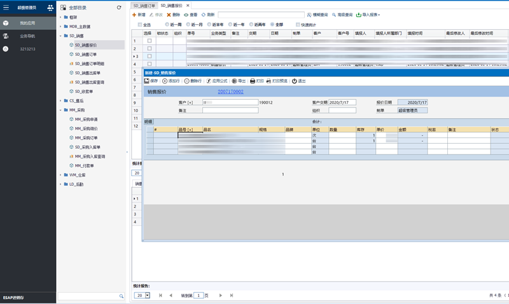Click the 客户交期 date field
509x304 pixels.
click(x=342, y=102)
